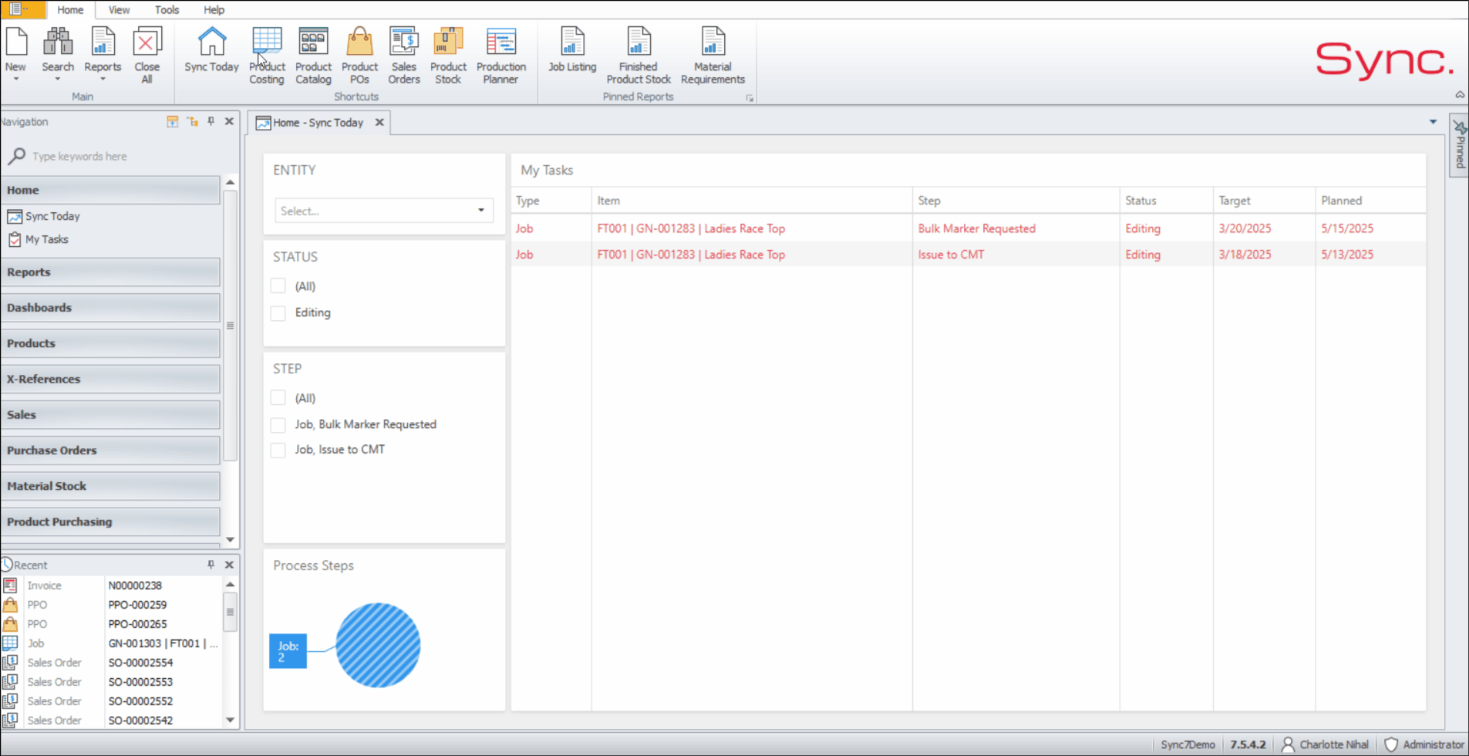This screenshot has width=1469, height=756.
Task: Open the Search button dropdown arrow
Action: pyautogui.click(x=58, y=79)
